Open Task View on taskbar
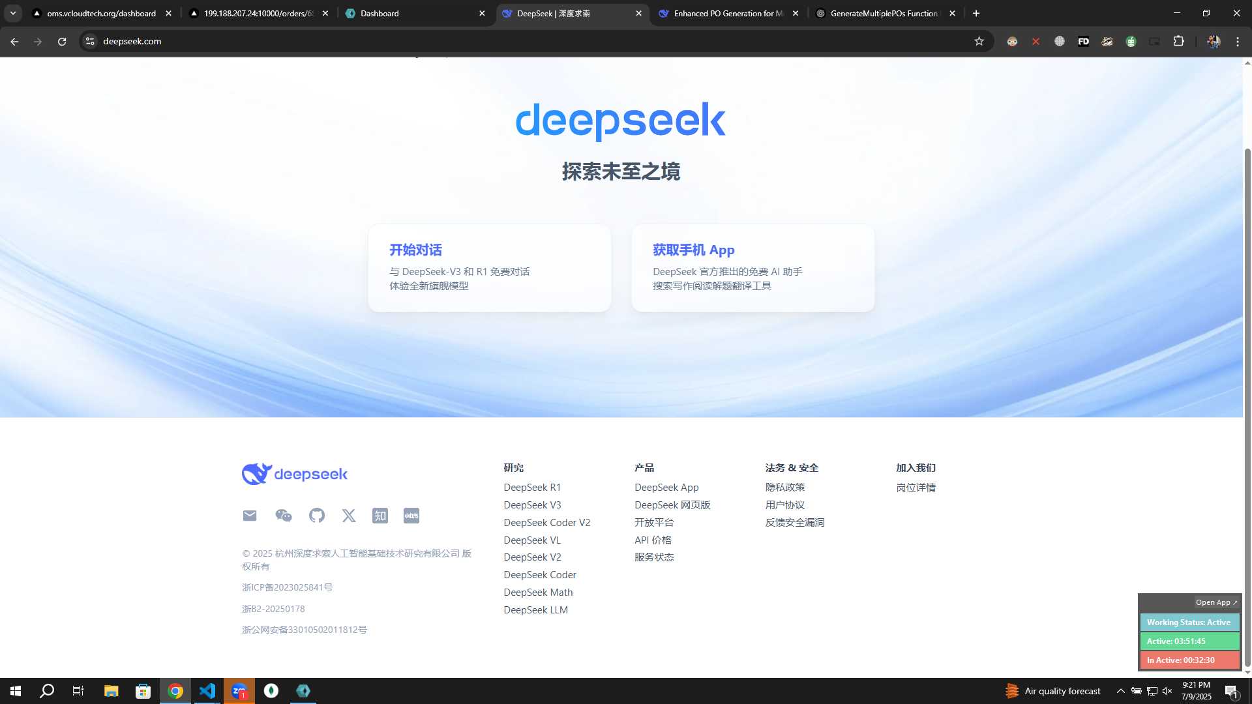This screenshot has width=1252, height=704. click(78, 691)
